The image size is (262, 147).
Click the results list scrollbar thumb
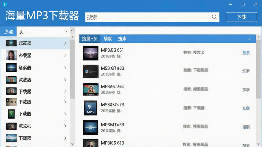258,69
